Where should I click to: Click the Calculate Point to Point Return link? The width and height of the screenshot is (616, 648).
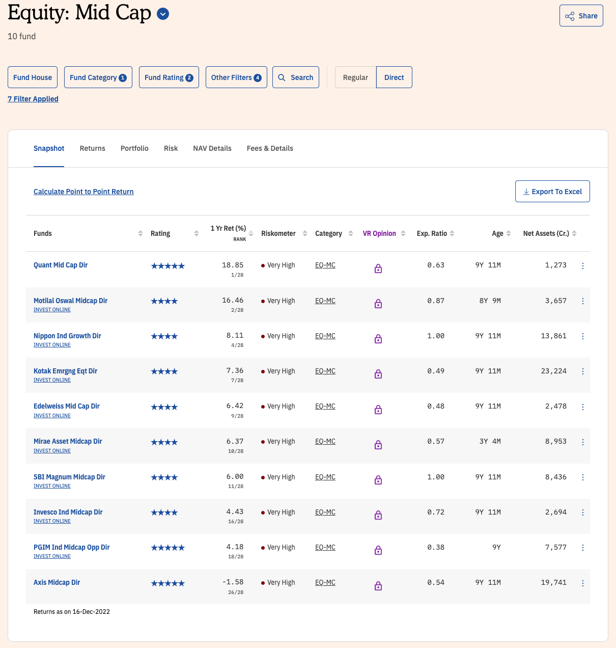pyautogui.click(x=83, y=192)
